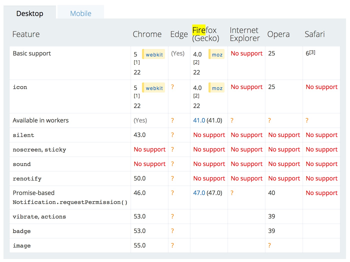Click 55.0 in the image row
The image size is (350, 262).
(139, 245)
